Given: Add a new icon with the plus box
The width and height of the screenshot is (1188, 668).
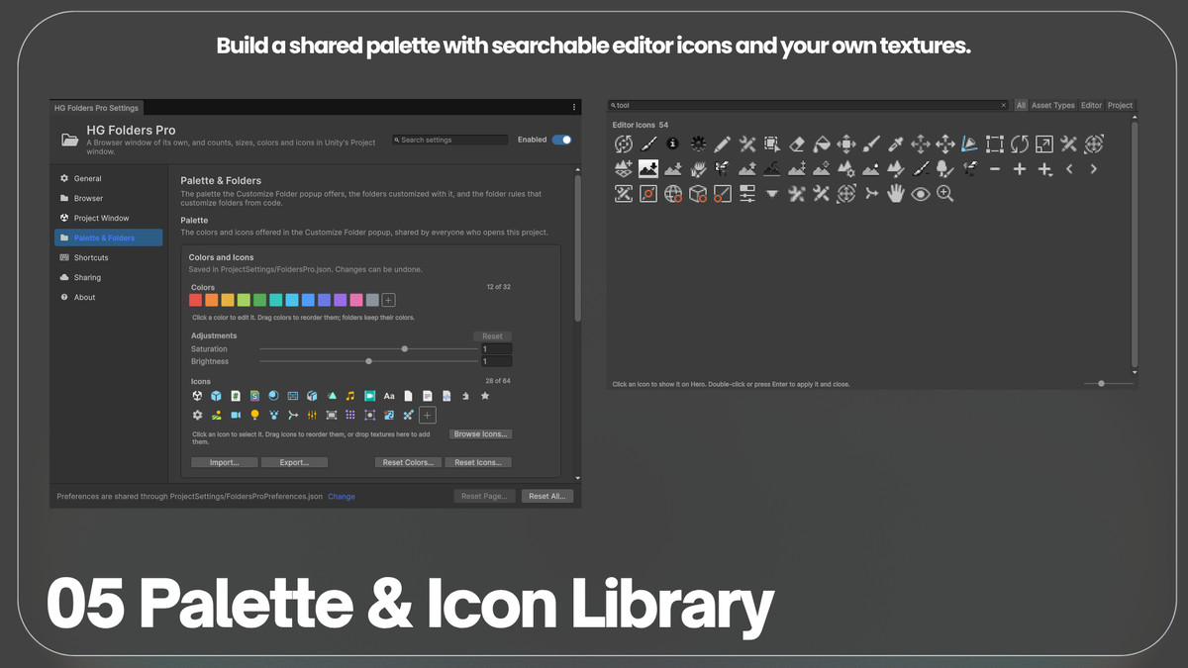Looking at the screenshot, I should pyautogui.click(x=428, y=416).
